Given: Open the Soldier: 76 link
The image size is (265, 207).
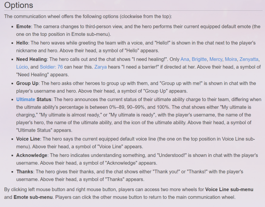Looking at the screenshot, I should click(51, 67).
